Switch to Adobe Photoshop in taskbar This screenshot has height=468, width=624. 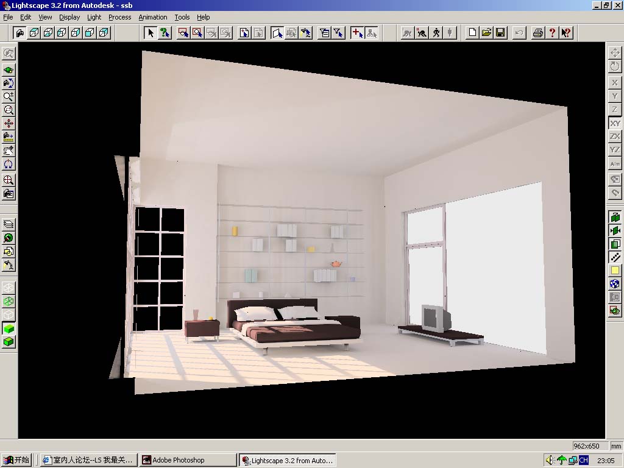pos(188,460)
